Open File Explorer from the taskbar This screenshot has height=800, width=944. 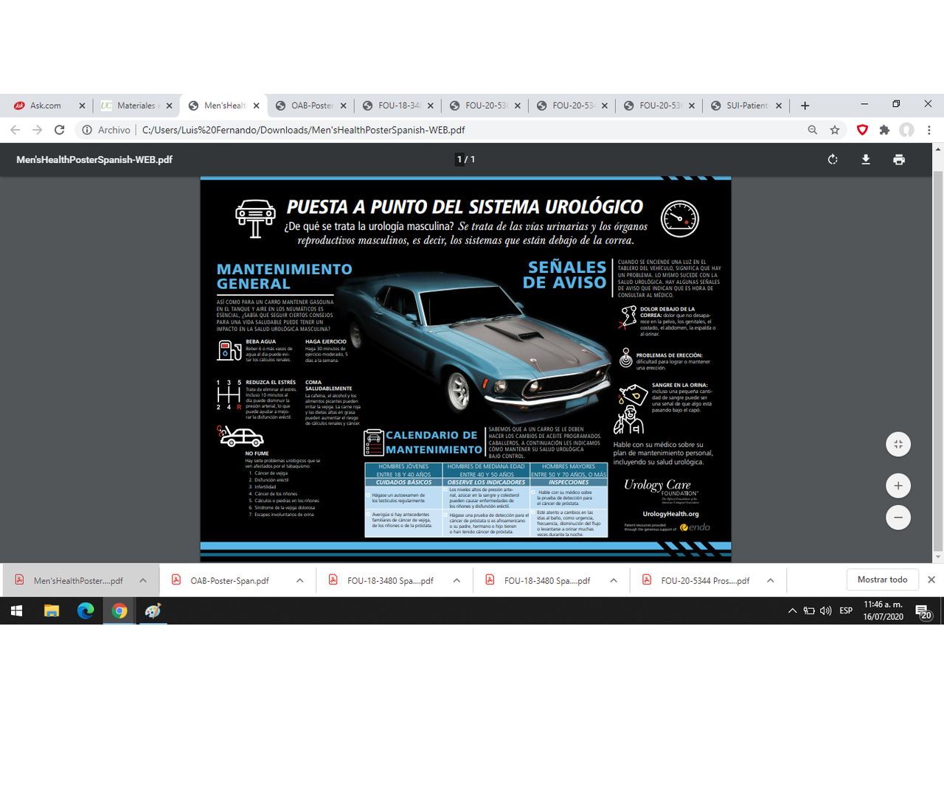click(x=51, y=611)
